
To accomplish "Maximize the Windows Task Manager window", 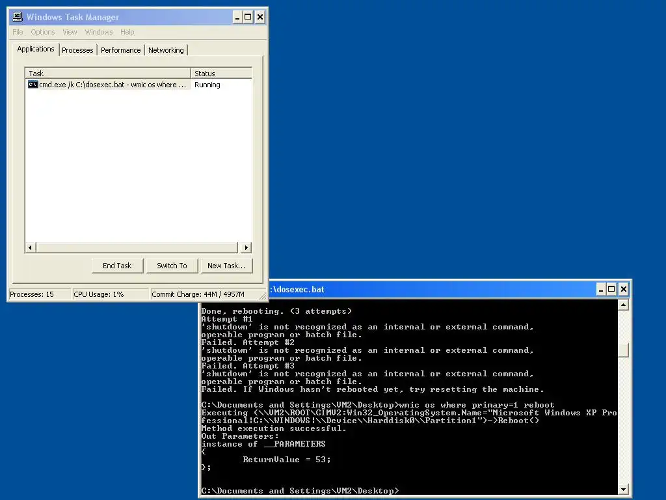I will coord(248,17).
